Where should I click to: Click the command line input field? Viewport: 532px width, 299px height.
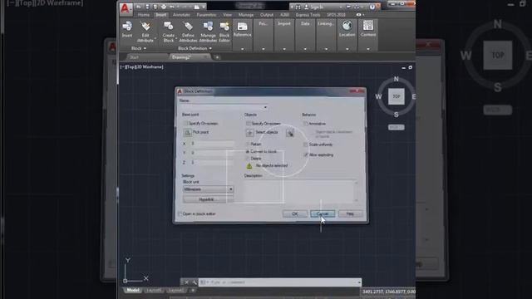click(280, 282)
